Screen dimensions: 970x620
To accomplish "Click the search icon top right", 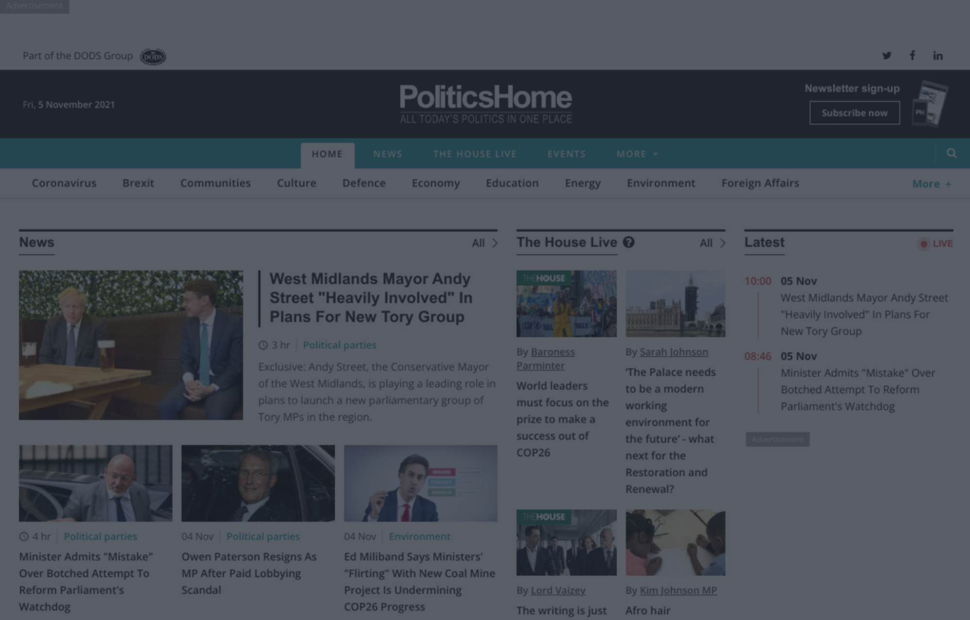I will (x=952, y=153).
